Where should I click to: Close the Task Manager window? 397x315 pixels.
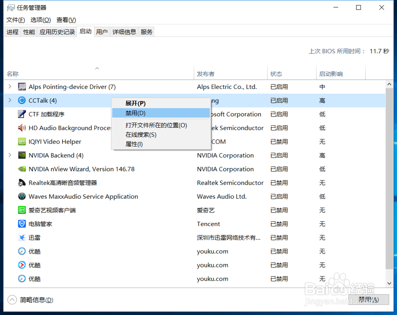[382, 8]
